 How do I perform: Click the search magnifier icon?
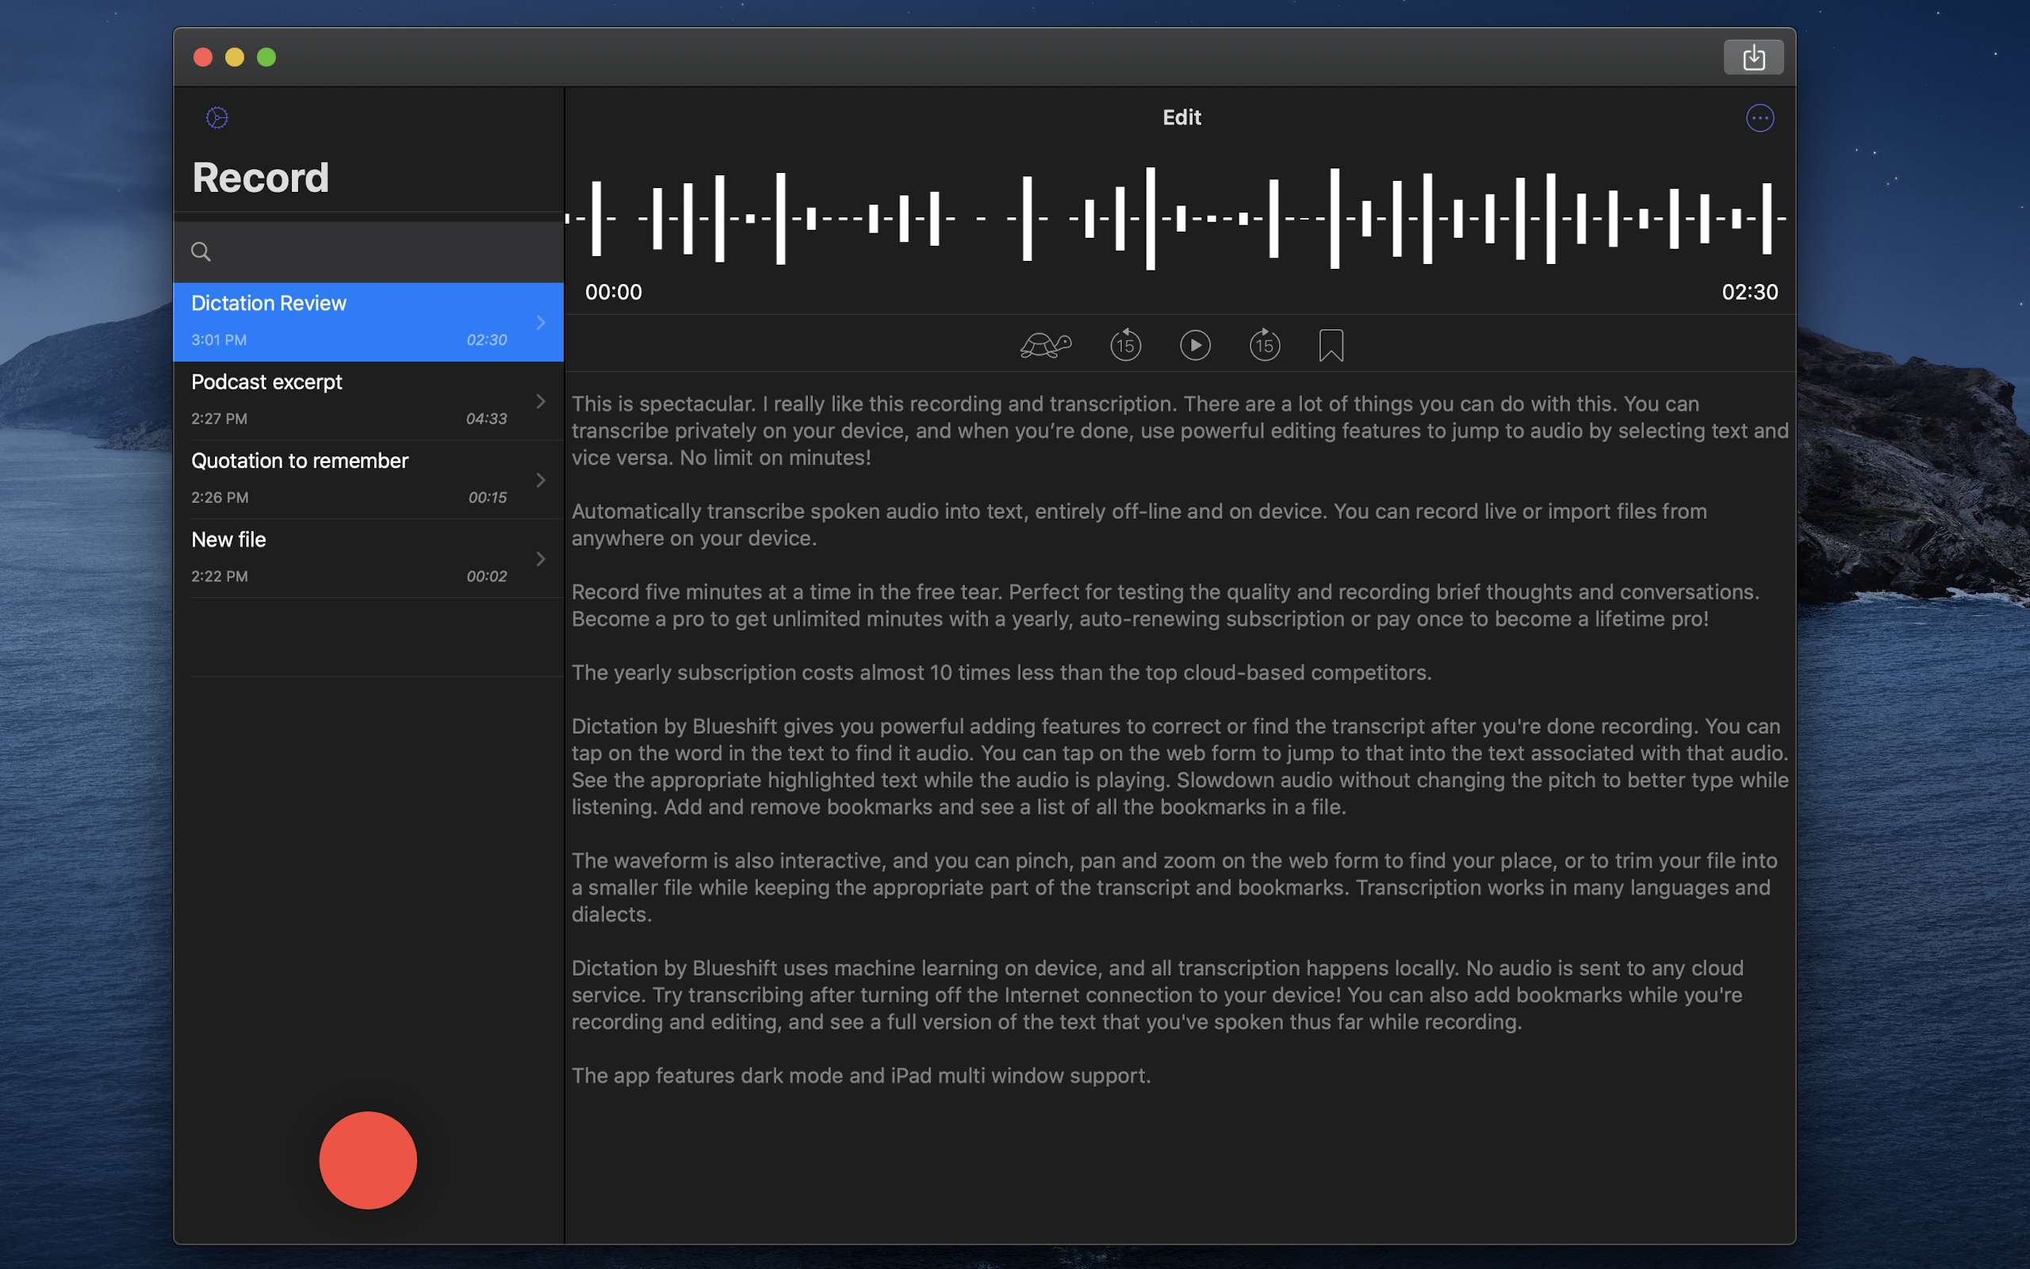click(x=201, y=251)
